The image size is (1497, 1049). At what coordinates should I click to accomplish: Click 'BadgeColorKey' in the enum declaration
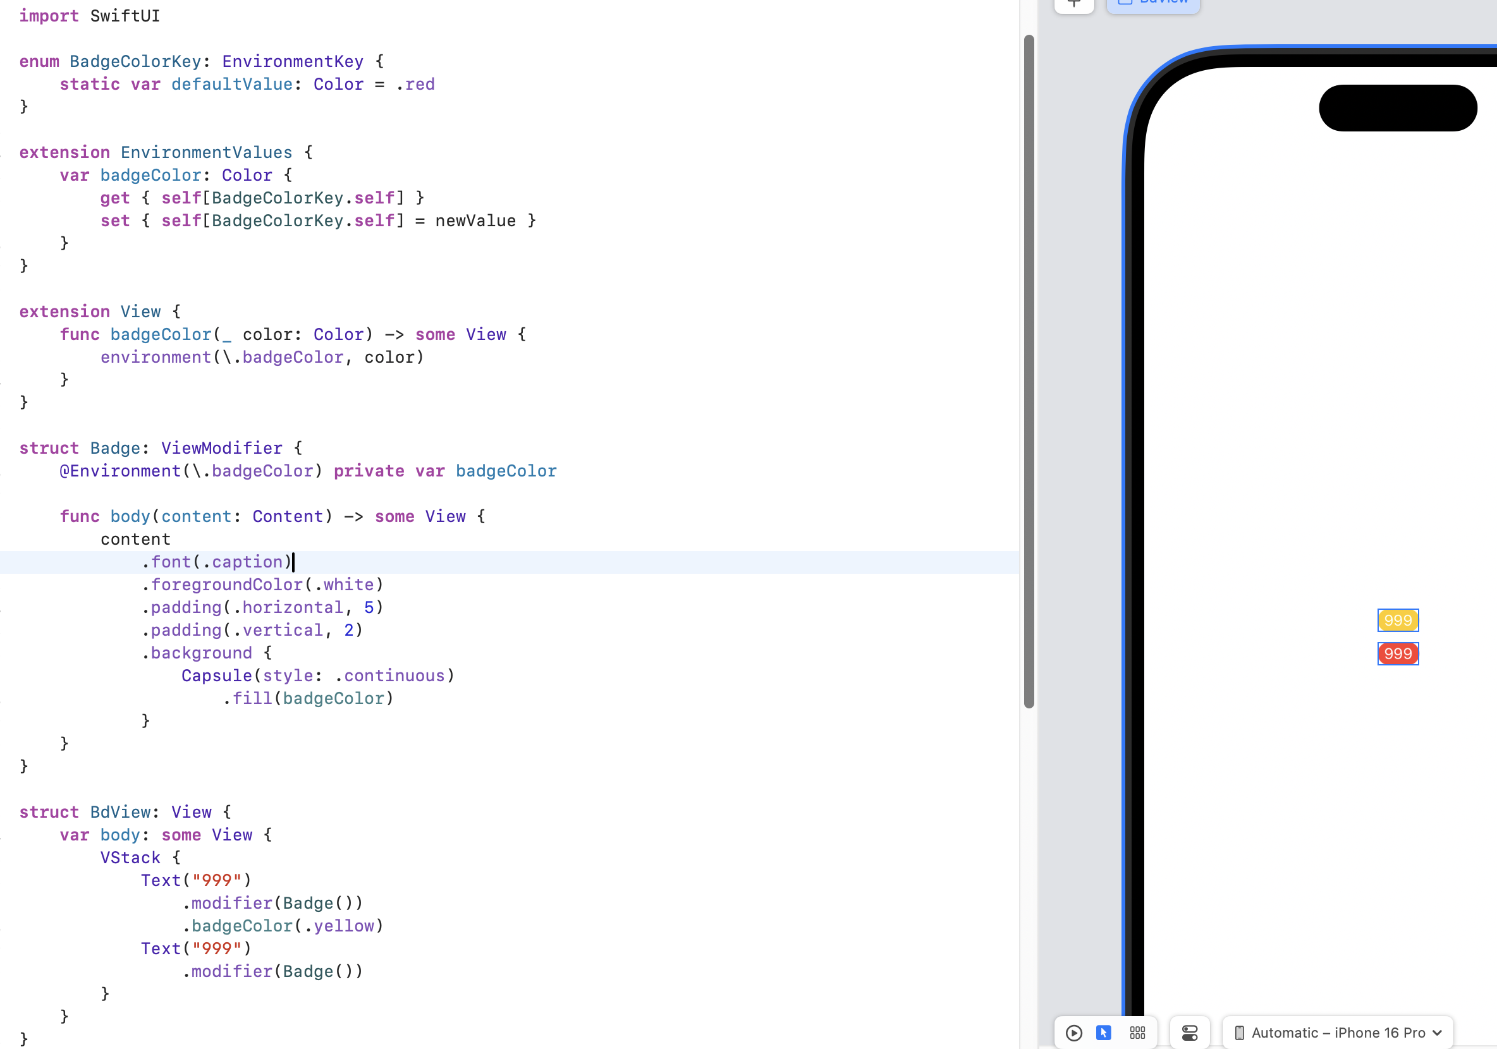click(136, 61)
